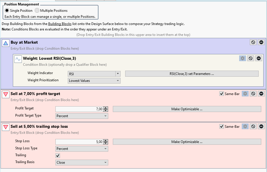Remove the 7% profit target sell block
Image resolution: width=267 pixels, height=172 pixels.
(261, 94)
